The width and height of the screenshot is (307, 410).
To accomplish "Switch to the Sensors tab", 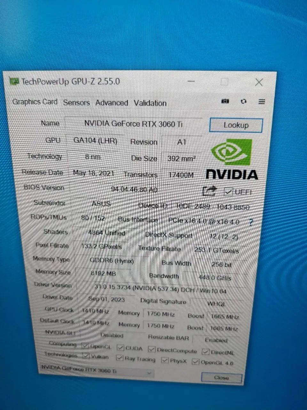I will click(76, 102).
